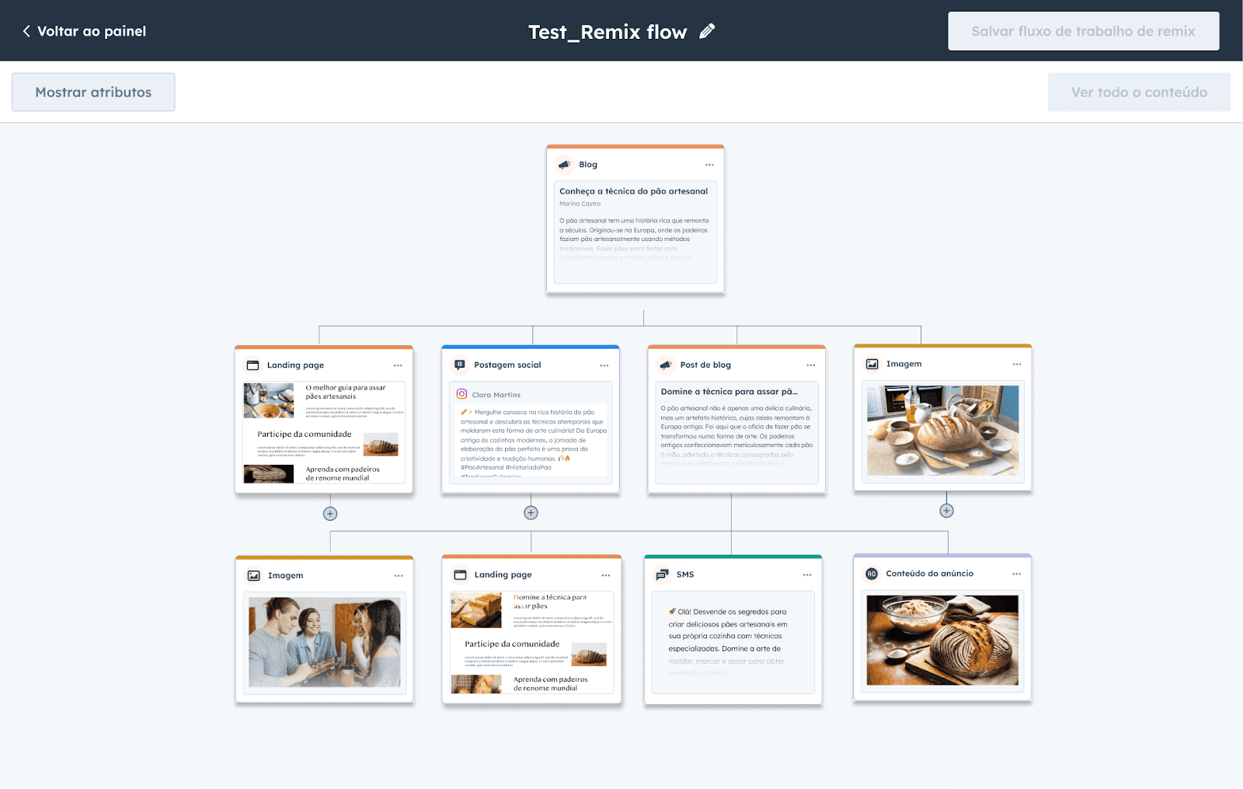1243x789 pixels.
Task: Open the people with laptop image thumbnail
Action: click(x=325, y=642)
